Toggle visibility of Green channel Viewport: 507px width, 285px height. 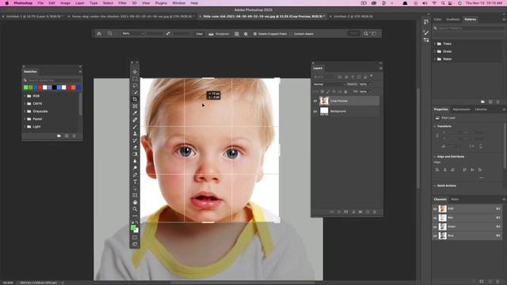coord(435,227)
